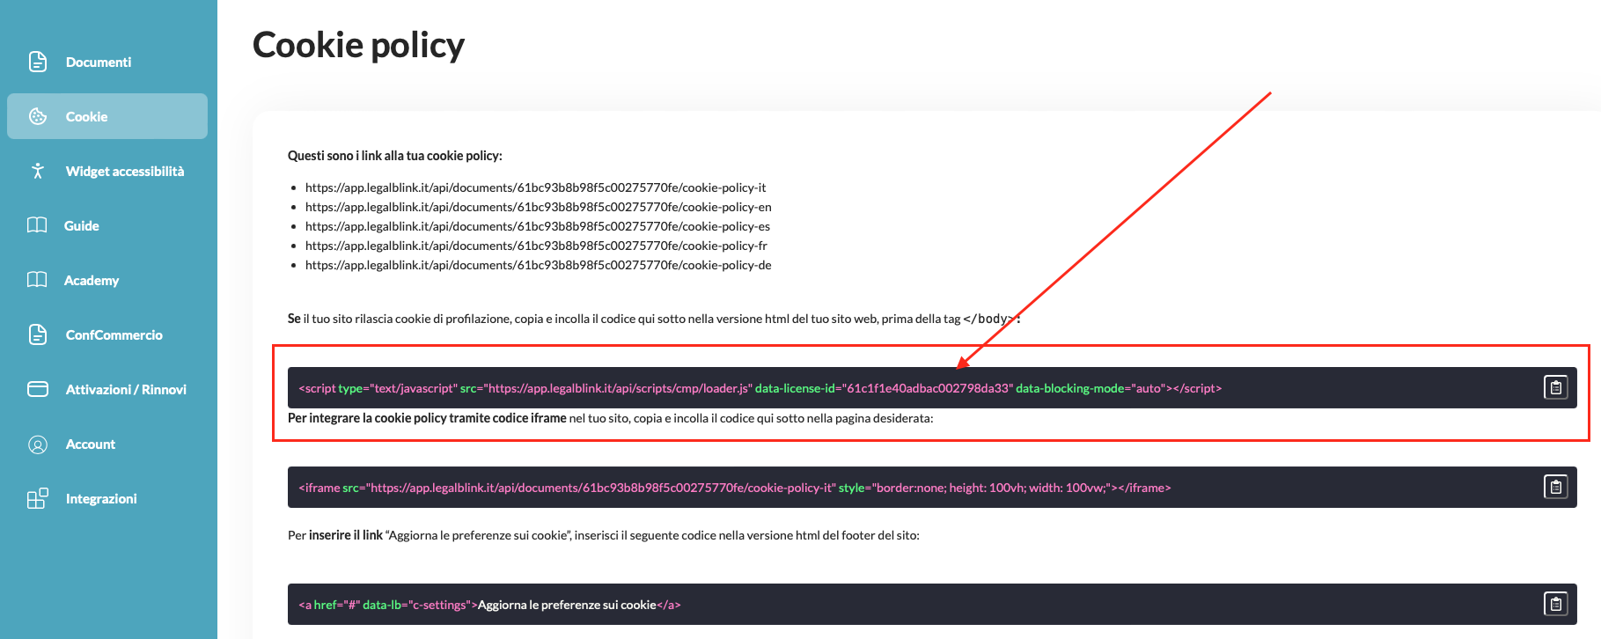Open the Academy section
The height and width of the screenshot is (639, 1601).
(x=92, y=281)
